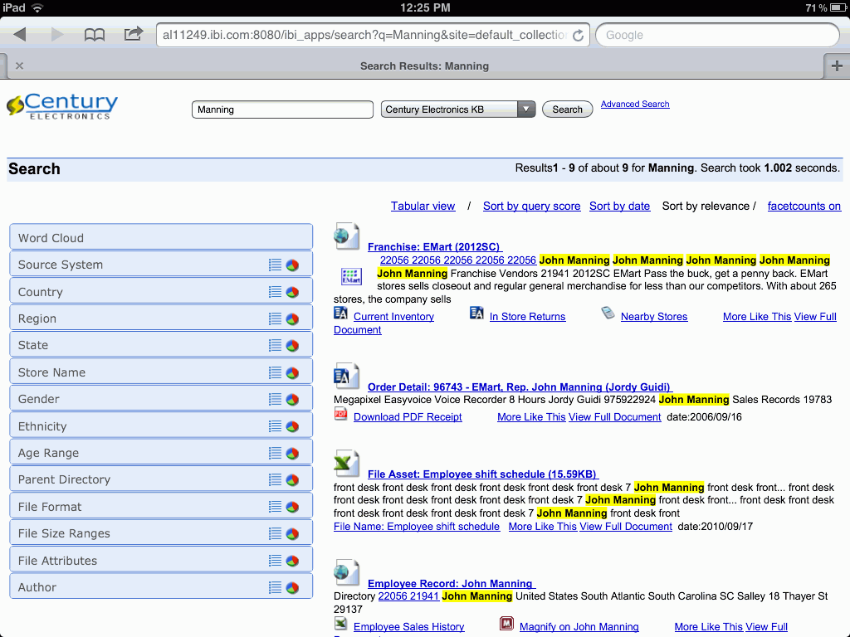Show Ethnicity pie chart icon
This screenshot has height=637, width=850.
coord(293,426)
